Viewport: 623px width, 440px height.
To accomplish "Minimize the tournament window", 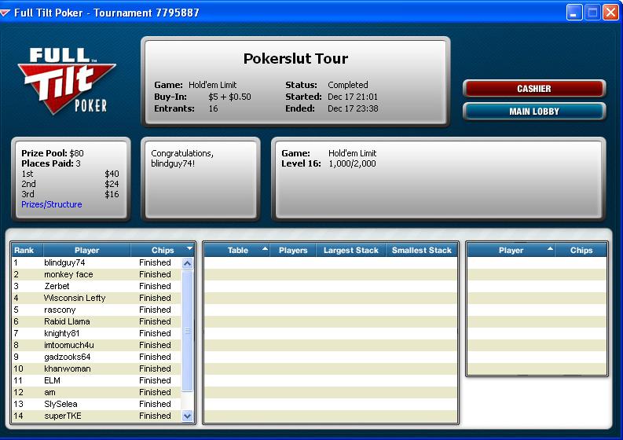I will pyautogui.click(x=574, y=13).
